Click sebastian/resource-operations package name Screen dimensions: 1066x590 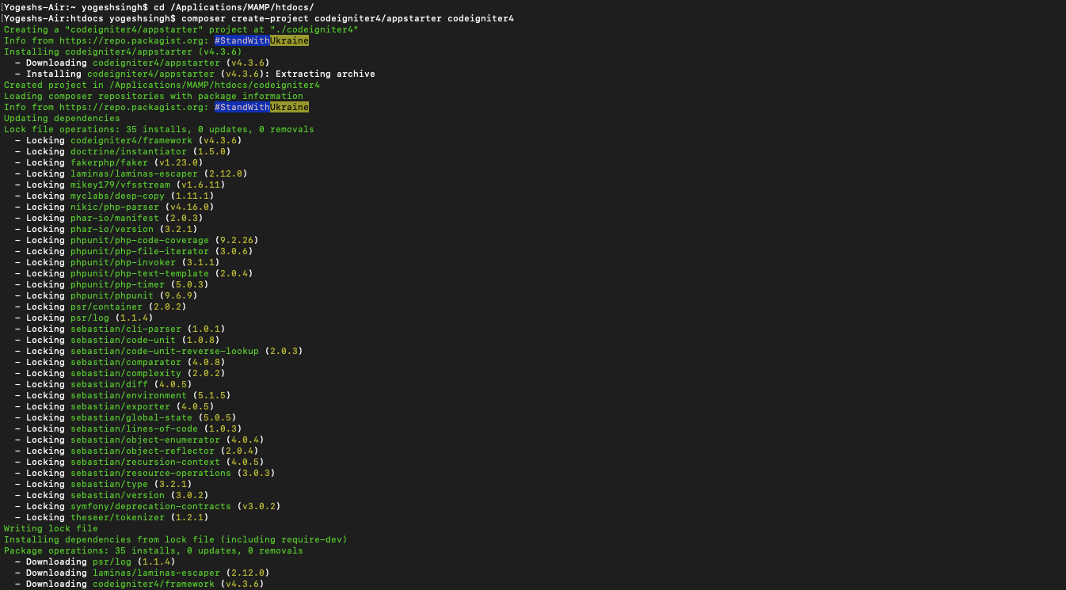[151, 473]
